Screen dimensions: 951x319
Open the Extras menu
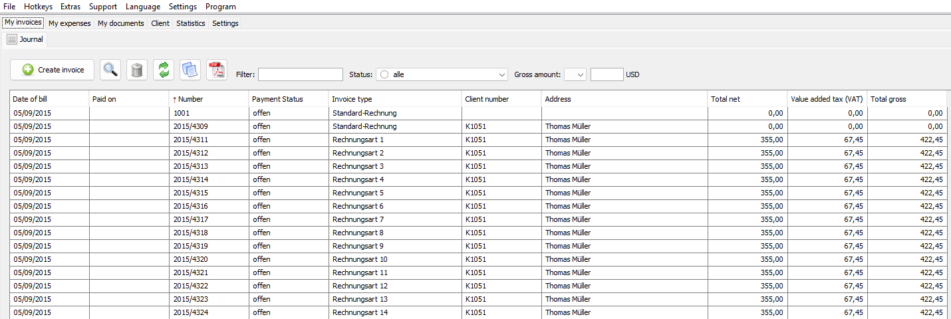[70, 7]
